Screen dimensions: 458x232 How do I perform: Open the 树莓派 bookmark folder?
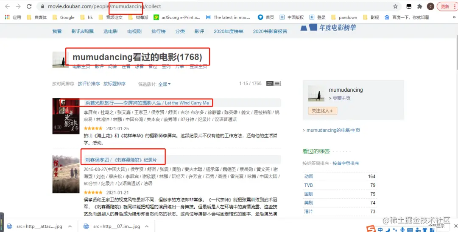(x=138, y=17)
